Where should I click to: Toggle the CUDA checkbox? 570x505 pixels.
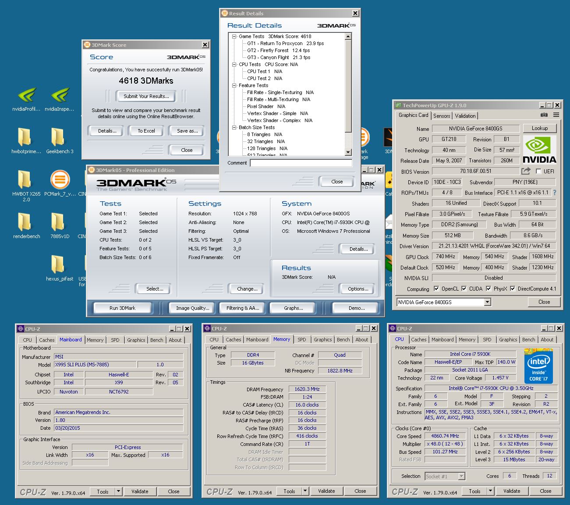pos(464,288)
